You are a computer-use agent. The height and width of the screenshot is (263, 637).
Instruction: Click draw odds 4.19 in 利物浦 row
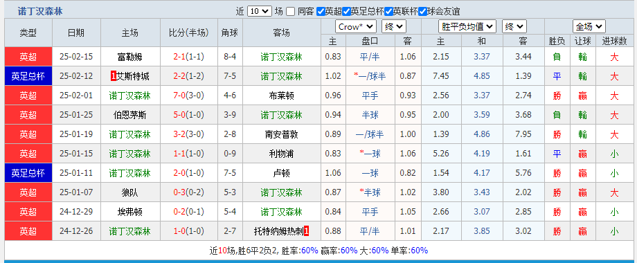click(482, 154)
